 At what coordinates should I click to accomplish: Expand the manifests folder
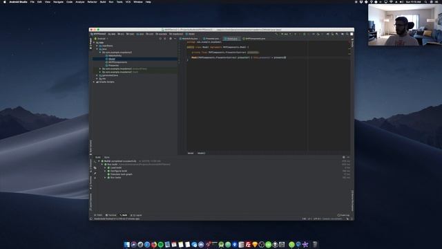(x=97, y=46)
